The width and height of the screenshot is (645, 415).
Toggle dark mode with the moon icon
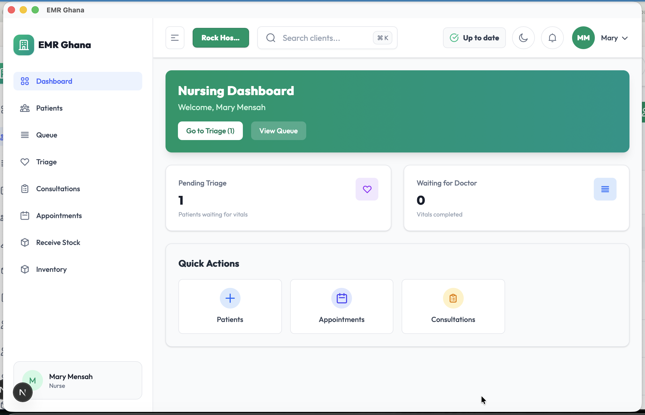(x=523, y=38)
